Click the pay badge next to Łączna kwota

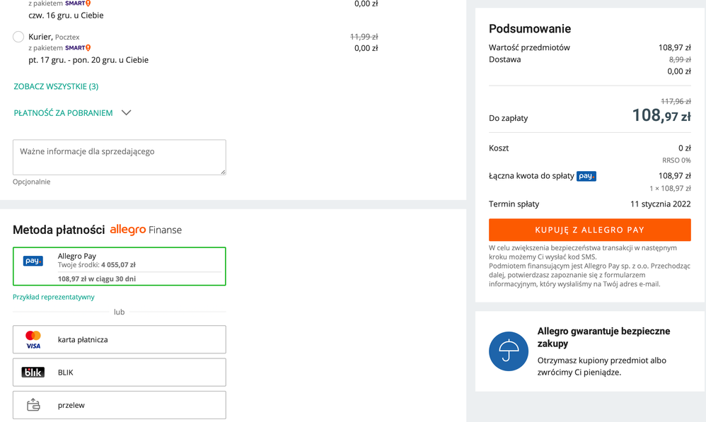[586, 176]
